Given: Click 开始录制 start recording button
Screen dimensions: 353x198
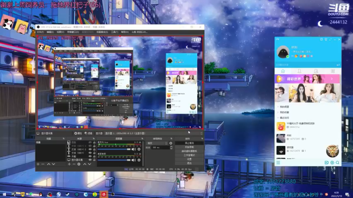Looking at the screenshot, I should [189, 147].
